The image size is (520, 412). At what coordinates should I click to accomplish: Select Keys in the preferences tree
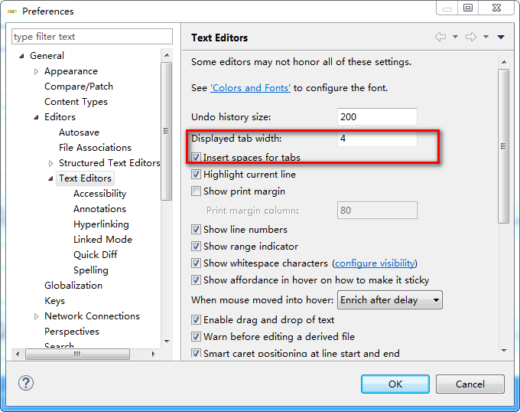(54, 301)
